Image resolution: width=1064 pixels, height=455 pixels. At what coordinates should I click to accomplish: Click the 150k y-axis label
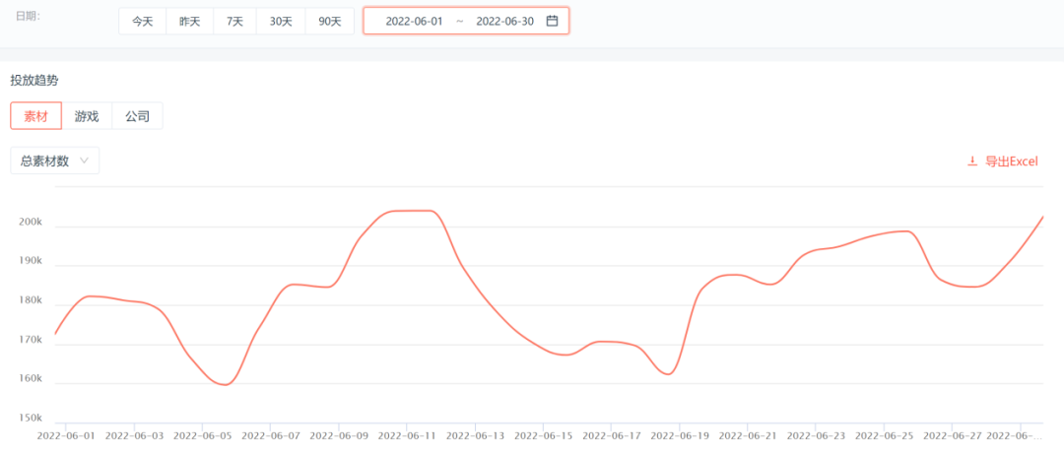click(32, 418)
